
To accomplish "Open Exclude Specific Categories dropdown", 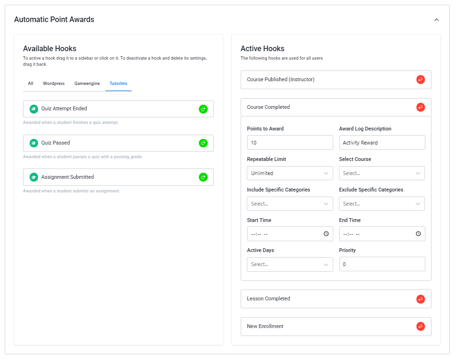I will pos(382,204).
